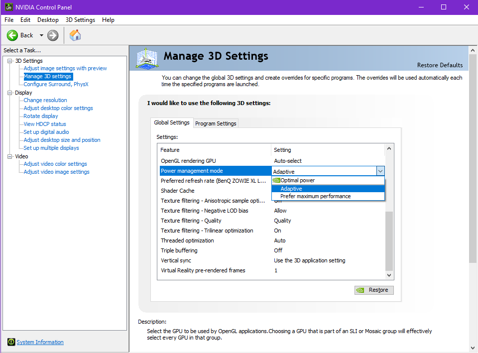Open Adjust desktop size and position
478x353 pixels.
(x=62, y=139)
